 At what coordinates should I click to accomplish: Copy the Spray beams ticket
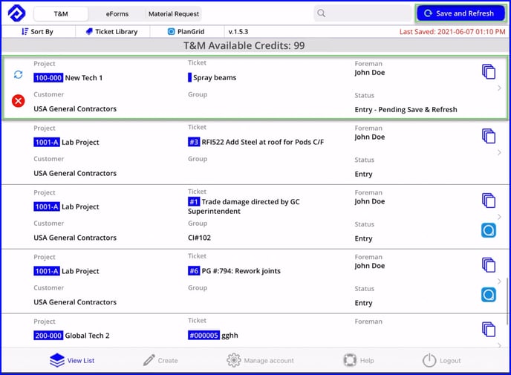(489, 72)
